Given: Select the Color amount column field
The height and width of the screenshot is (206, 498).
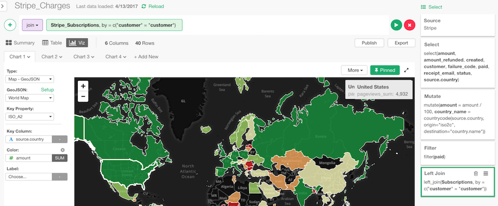Looking at the screenshot, I should [28, 158].
